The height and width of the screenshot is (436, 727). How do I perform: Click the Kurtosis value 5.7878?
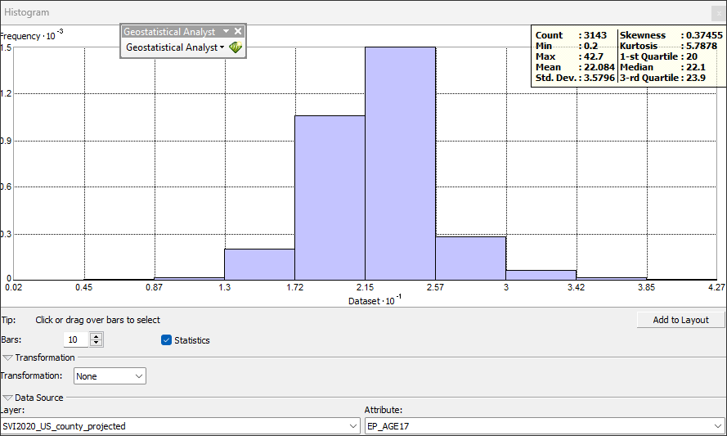702,46
